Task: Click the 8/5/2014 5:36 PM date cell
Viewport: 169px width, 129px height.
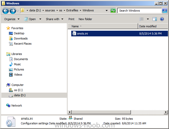Action: coord(150,34)
